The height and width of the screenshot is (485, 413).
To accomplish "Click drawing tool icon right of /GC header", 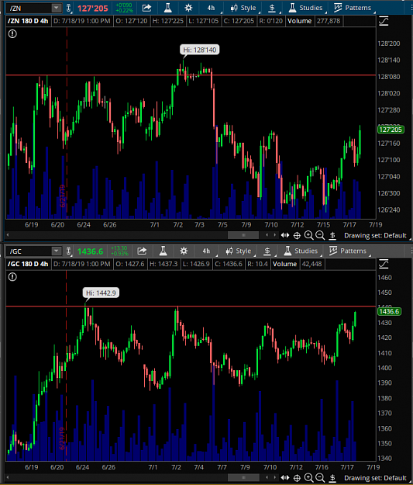I will (384, 264).
